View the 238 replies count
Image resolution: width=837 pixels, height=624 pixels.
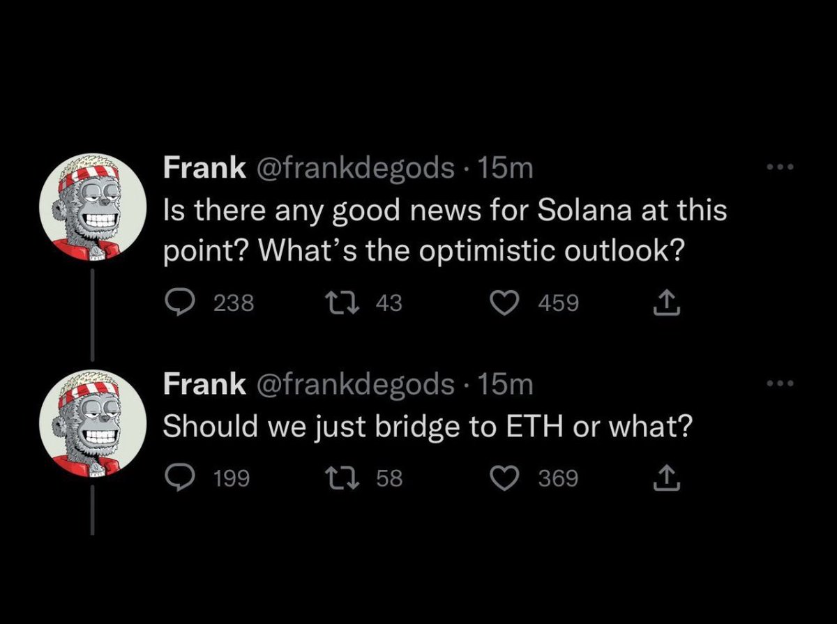[x=234, y=303]
